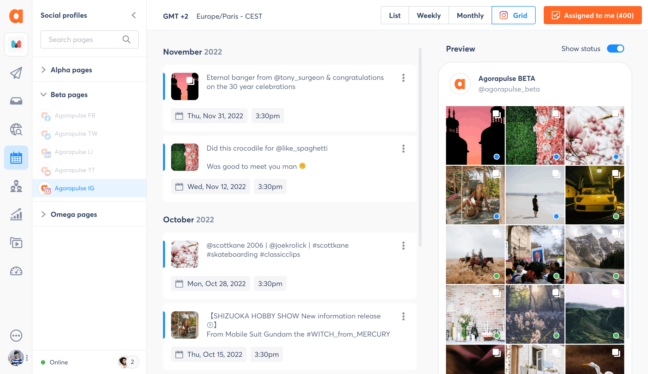648x374 pixels.
Task: Toggle the Show status switch
Action: coord(616,49)
